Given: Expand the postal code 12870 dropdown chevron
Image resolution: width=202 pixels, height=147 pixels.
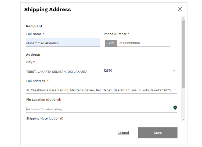Looking at the screenshot, I should coord(174,71).
